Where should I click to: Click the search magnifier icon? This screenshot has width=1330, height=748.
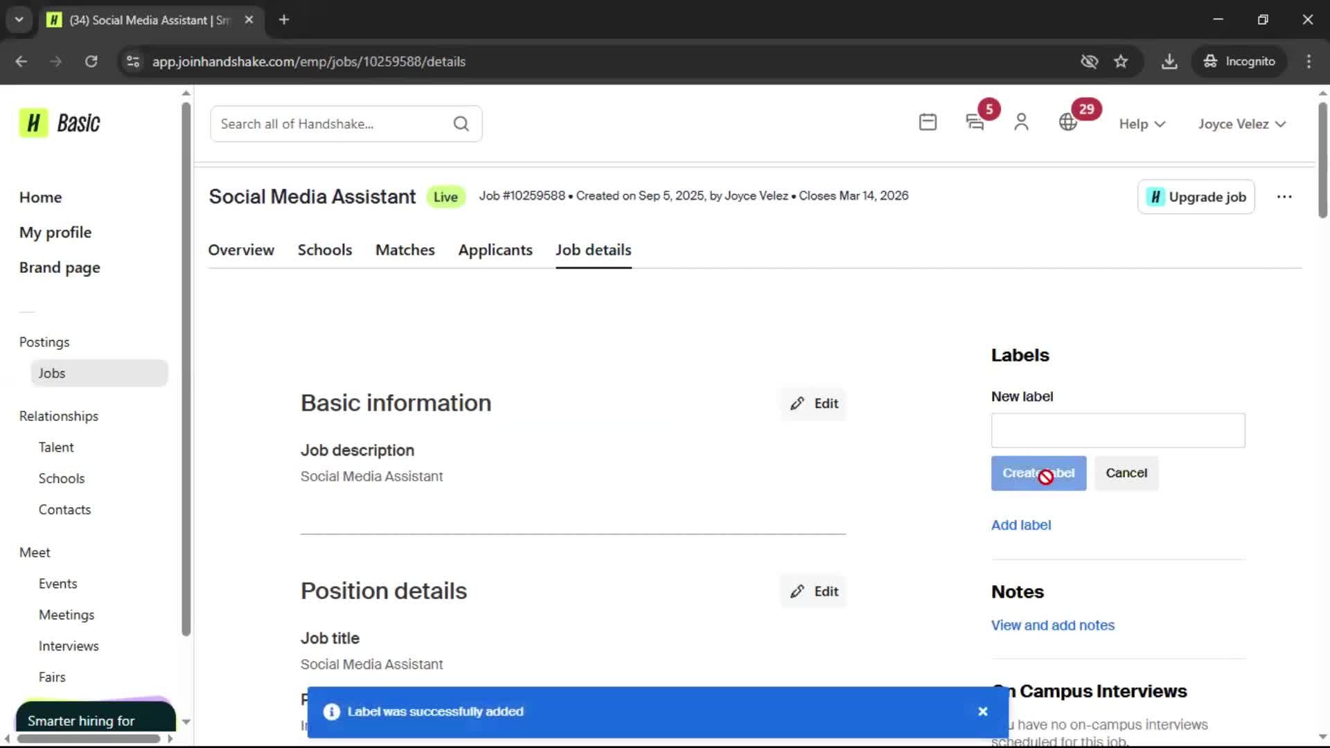click(x=461, y=124)
